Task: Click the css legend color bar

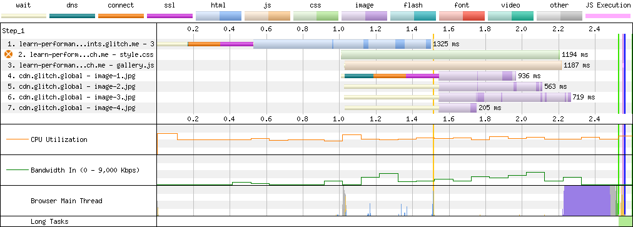Action: tap(316, 16)
